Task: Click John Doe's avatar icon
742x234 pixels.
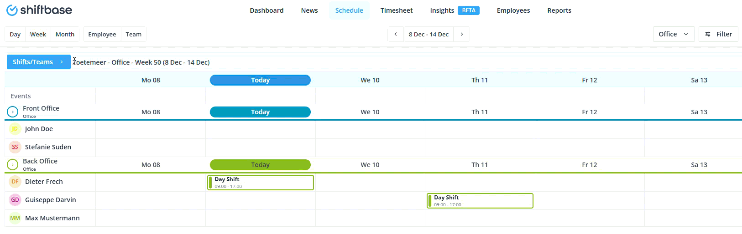Action: (15, 129)
